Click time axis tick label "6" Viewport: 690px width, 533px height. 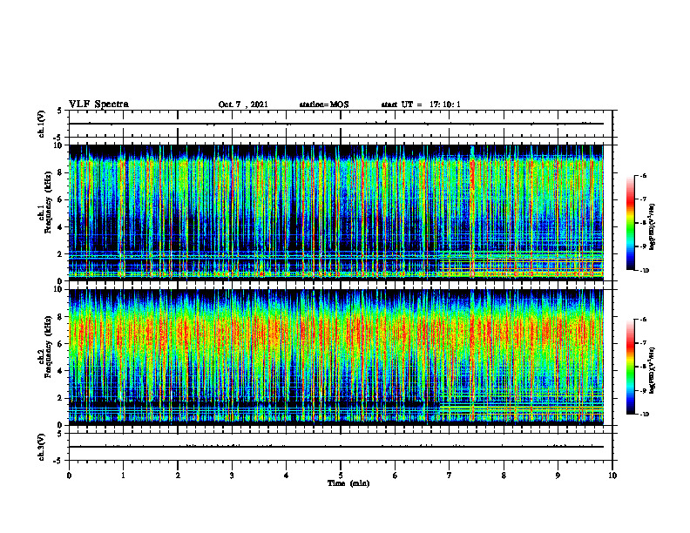pyautogui.click(x=396, y=476)
